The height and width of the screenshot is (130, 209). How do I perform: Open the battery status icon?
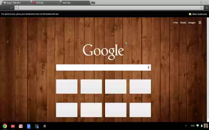(x=202, y=126)
